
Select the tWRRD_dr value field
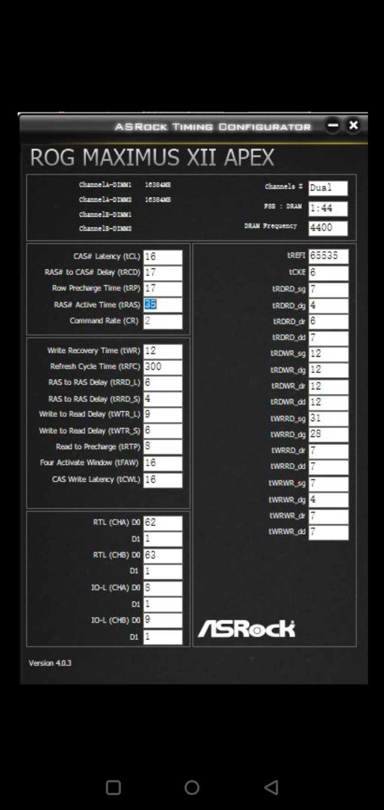[x=328, y=451]
